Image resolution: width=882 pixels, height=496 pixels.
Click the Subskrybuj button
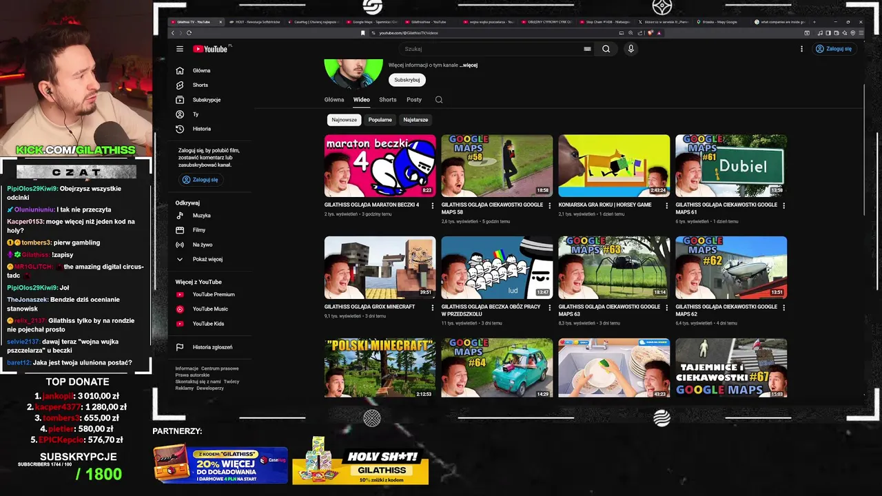click(x=407, y=80)
